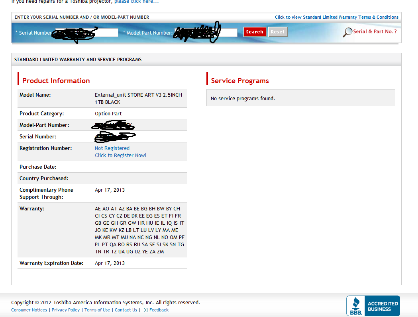Open Standard Limited Warranty Terms & Conditions link
Viewport: 418px width, 317px height.
pos(336,17)
